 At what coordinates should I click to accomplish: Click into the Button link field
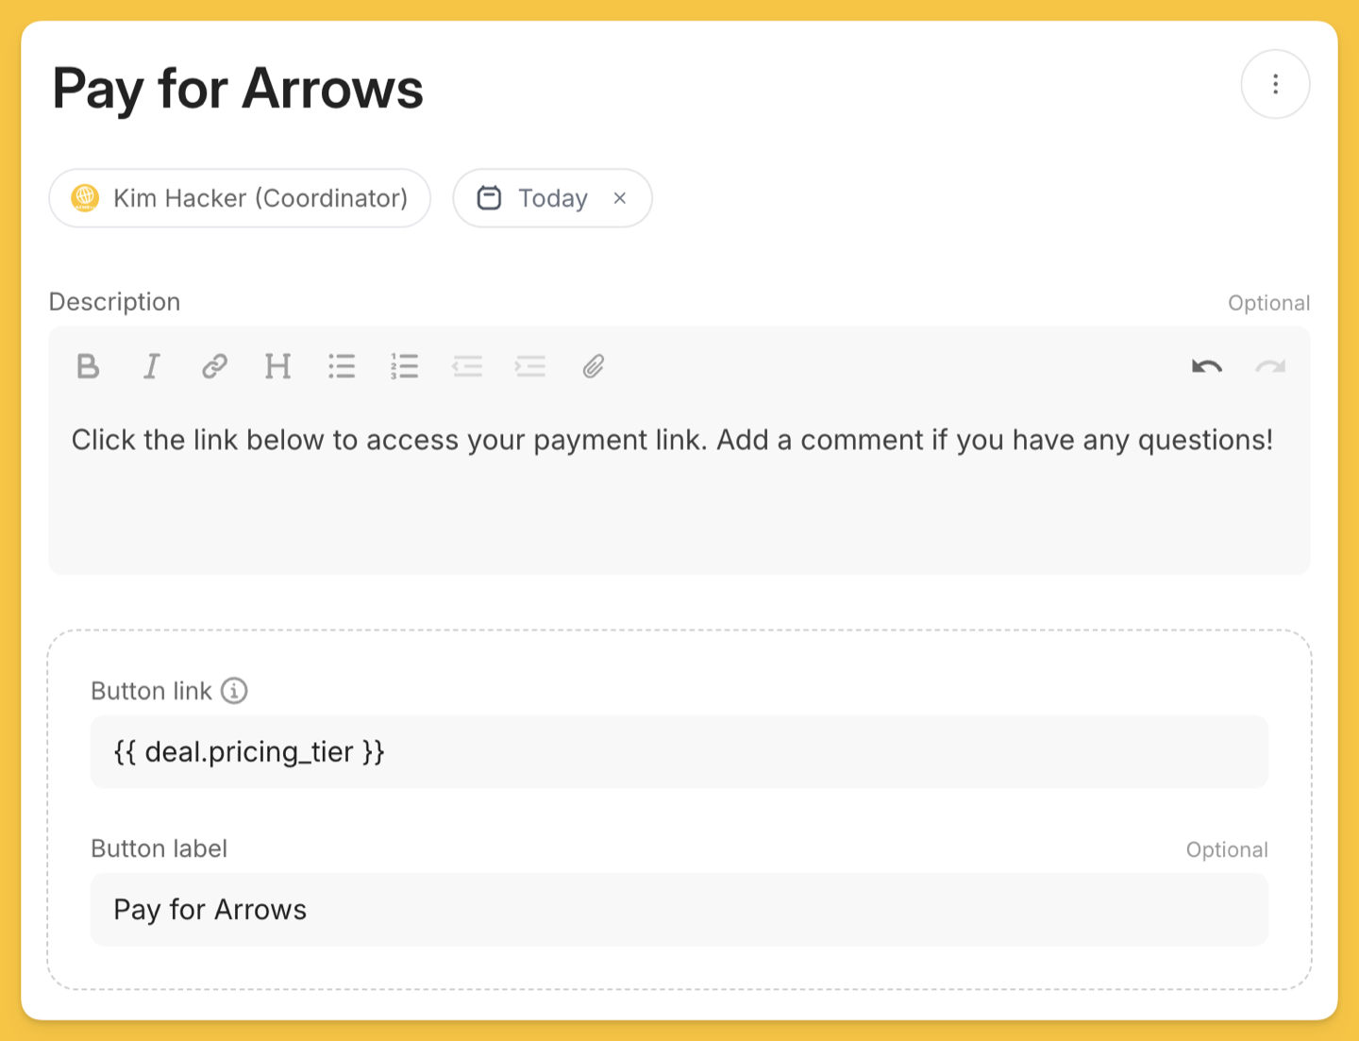click(679, 751)
